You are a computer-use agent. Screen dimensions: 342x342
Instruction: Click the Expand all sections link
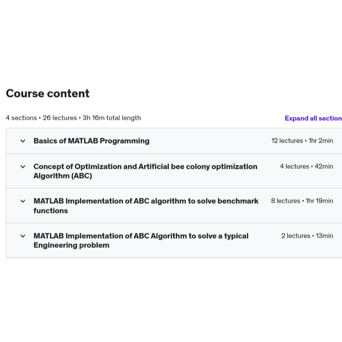click(x=313, y=118)
